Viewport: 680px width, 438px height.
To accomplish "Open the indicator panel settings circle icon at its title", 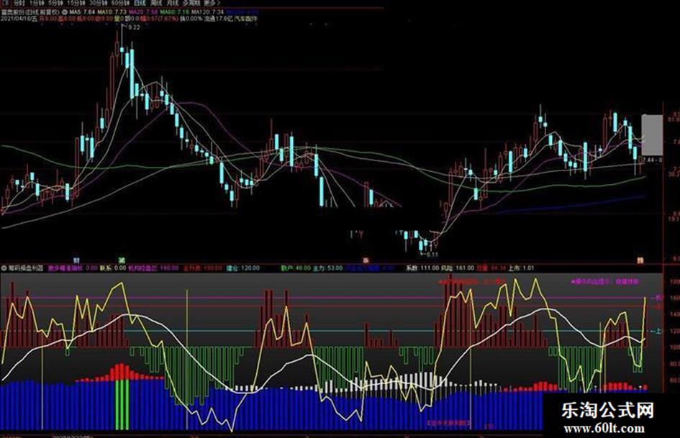I will click(4, 268).
